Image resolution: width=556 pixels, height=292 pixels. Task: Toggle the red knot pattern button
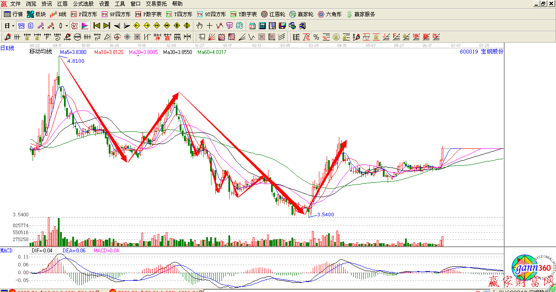coord(74,26)
